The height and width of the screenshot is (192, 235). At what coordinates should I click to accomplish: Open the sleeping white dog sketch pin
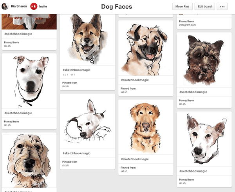(x=87, y=121)
